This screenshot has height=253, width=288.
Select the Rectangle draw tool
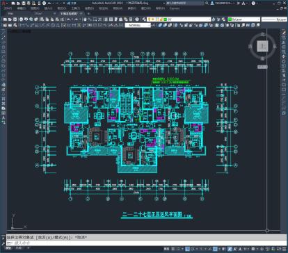(x=3, y=52)
